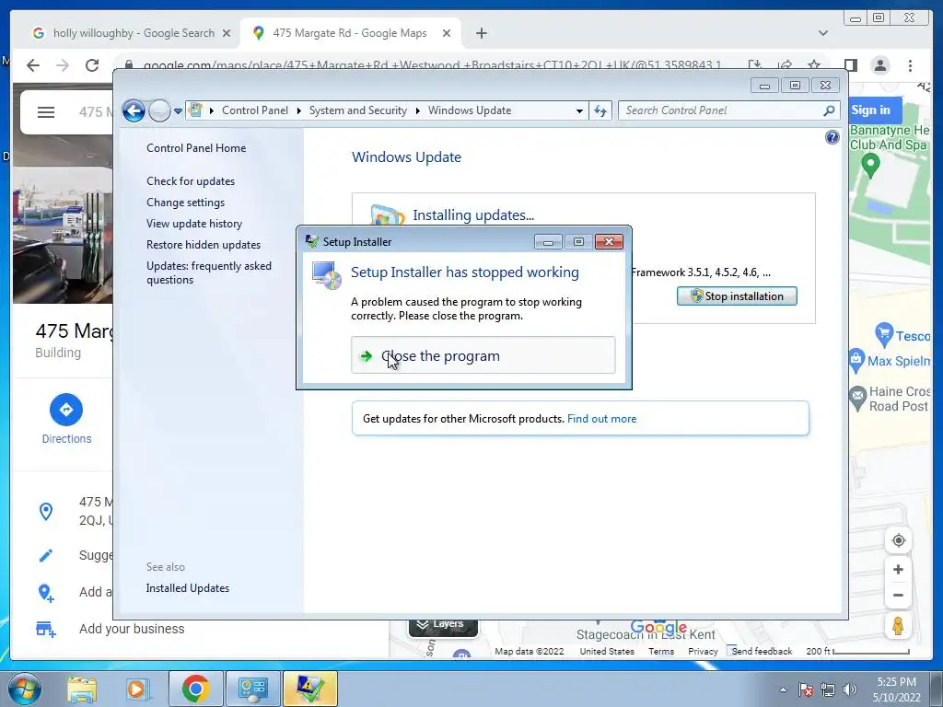Select Windows Update breadcrumb

470,110
